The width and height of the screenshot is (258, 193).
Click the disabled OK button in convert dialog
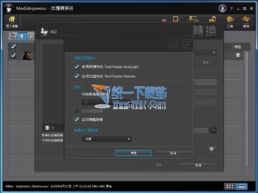159,165
